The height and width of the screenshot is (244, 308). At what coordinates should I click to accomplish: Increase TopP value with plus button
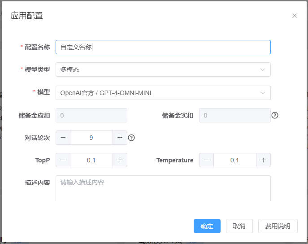(x=120, y=160)
